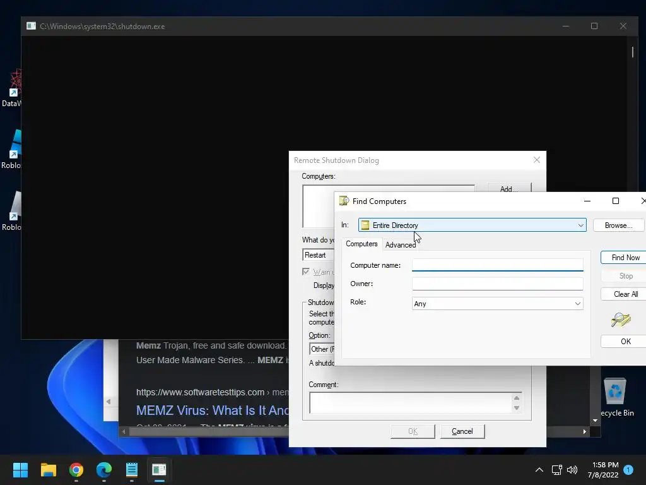Launch Google Chrome from taskbar
The image size is (646, 485).
[76, 470]
